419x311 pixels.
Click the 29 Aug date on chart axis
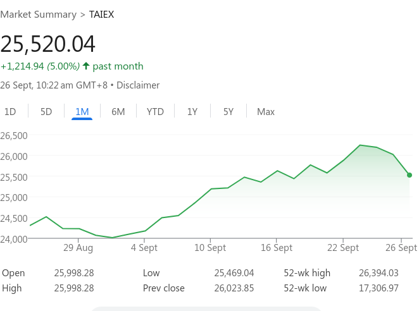click(78, 248)
